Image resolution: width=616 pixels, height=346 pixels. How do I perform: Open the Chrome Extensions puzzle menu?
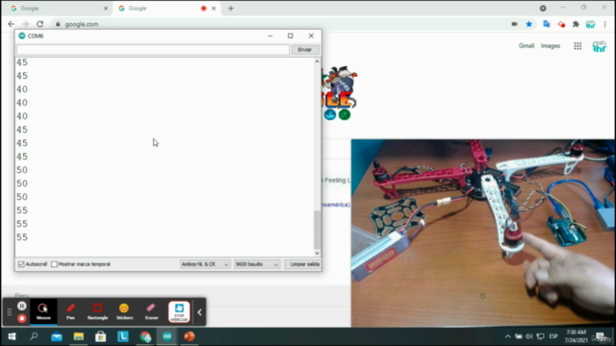(576, 24)
